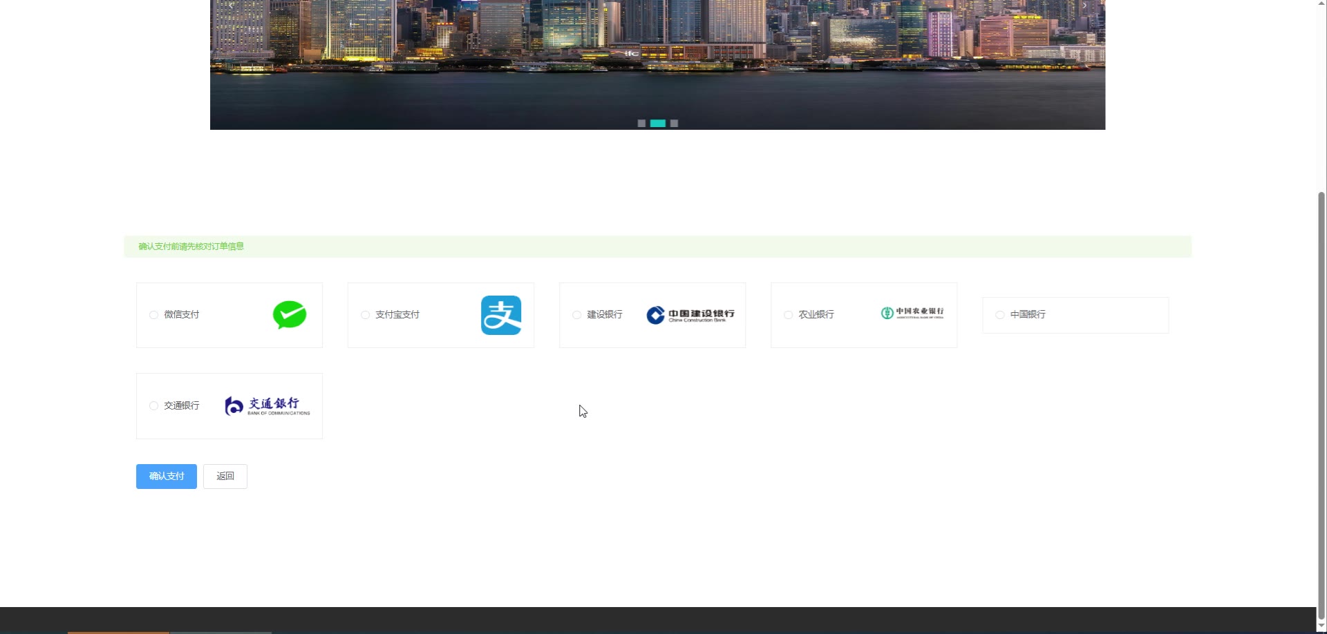Click the green WeChat Pay logo
The height and width of the screenshot is (634, 1327).
(x=290, y=315)
